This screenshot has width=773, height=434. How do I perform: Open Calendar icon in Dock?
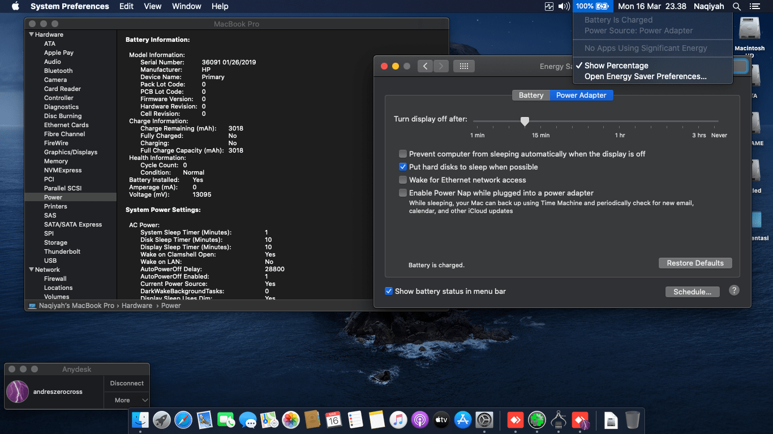pos(333,420)
